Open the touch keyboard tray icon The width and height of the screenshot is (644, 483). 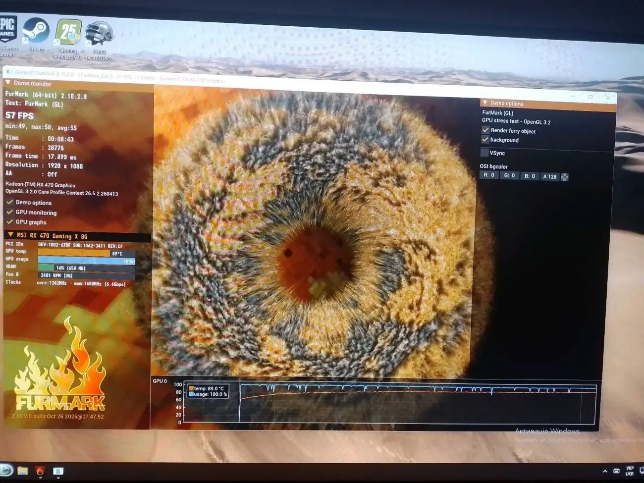click(x=616, y=471)
